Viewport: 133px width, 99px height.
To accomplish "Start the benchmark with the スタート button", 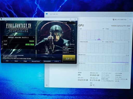I will pyautogui.click(x=69, y=59).
